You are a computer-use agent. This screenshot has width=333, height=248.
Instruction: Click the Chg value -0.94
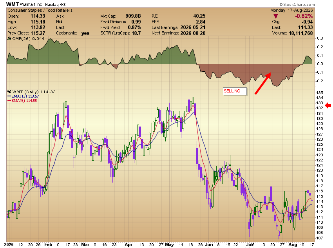point(307,22)
